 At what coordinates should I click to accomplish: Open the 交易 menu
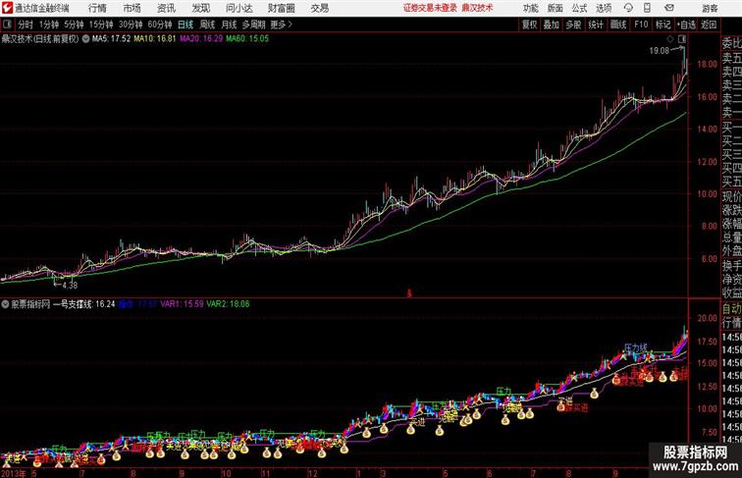click(x=319, y=8)
